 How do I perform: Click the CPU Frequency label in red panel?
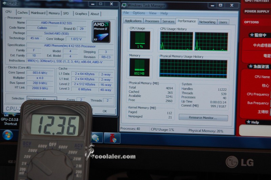258,94
